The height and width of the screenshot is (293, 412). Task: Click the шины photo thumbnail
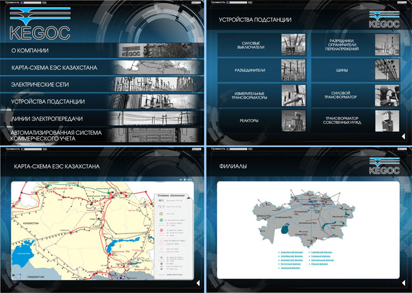pyautogui.click(x=387, y=70)
